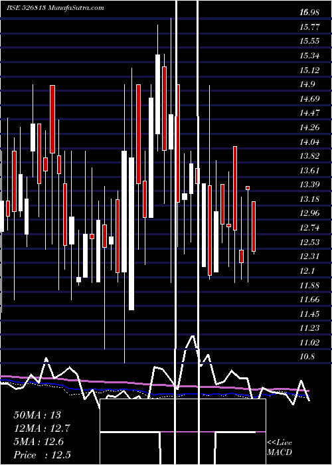The height and width of the screenshot is (465, 332).
Task: Click the 12.74 price axis label
Action: [x=310, y=228]
